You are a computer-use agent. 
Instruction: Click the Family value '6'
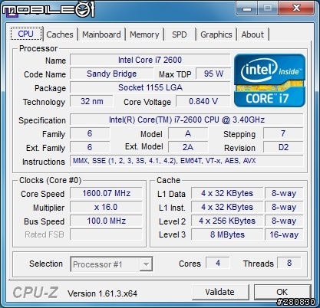click(x=90, y=133)
